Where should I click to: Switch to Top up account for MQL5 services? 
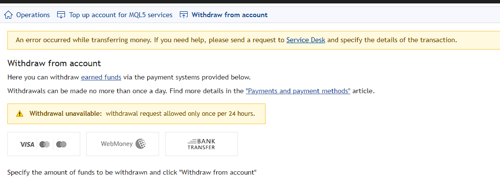tap(121, 15)
